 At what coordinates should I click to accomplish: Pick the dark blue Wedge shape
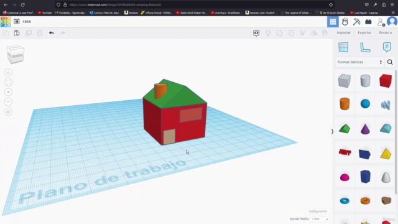pos(365,154)
